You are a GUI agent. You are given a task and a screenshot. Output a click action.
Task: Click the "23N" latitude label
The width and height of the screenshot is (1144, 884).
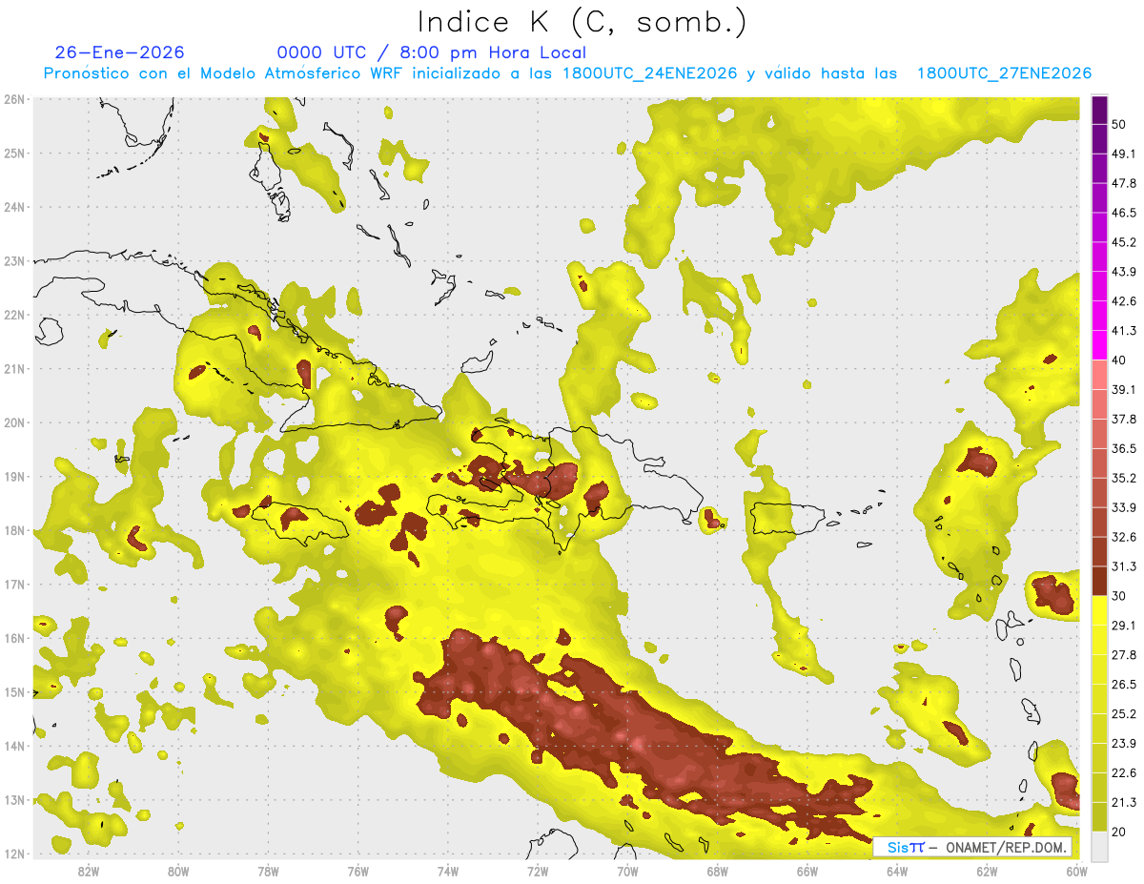[x=14, y=260]
